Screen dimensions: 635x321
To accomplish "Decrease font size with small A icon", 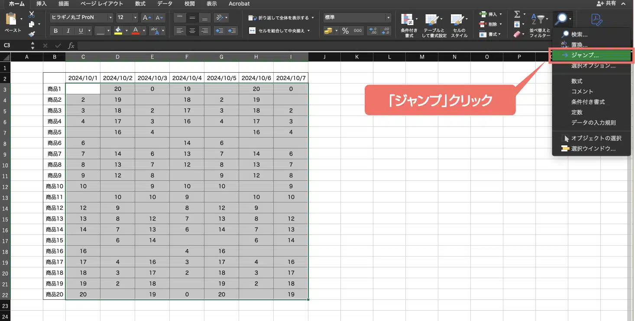I will pyautogui.click(x=159, y=18).
